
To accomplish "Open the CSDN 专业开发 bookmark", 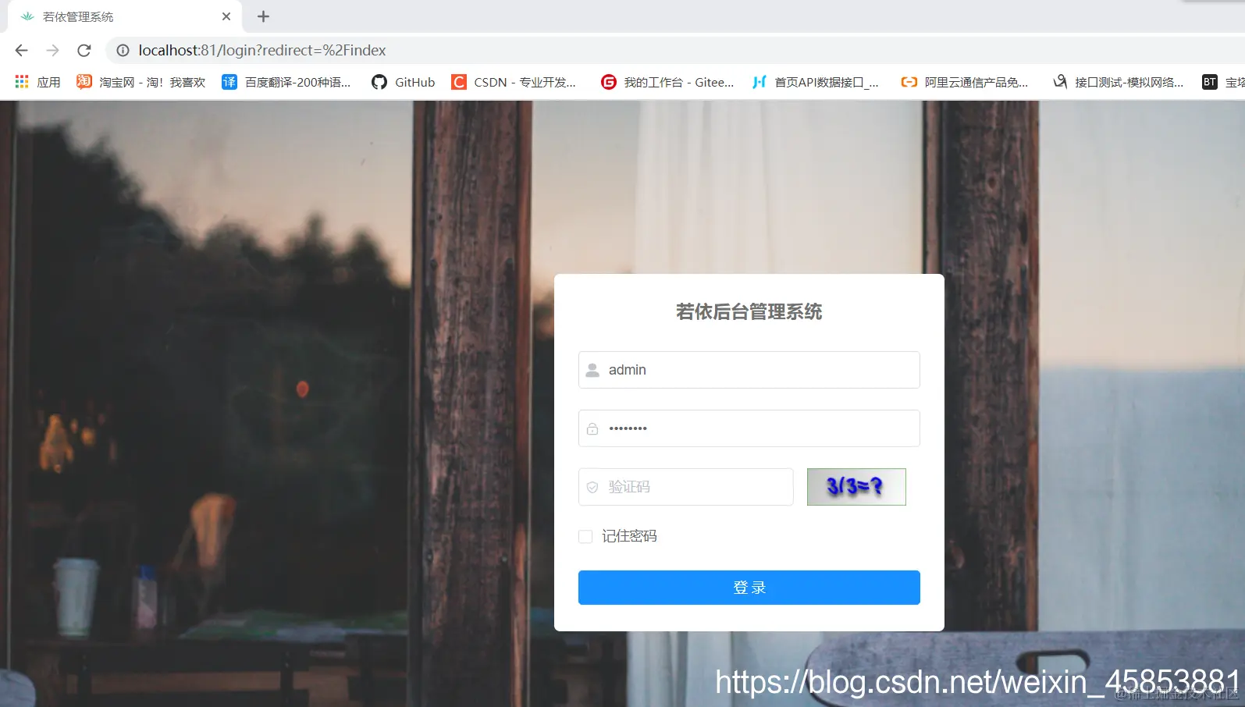I will click(x=514, y=82).
